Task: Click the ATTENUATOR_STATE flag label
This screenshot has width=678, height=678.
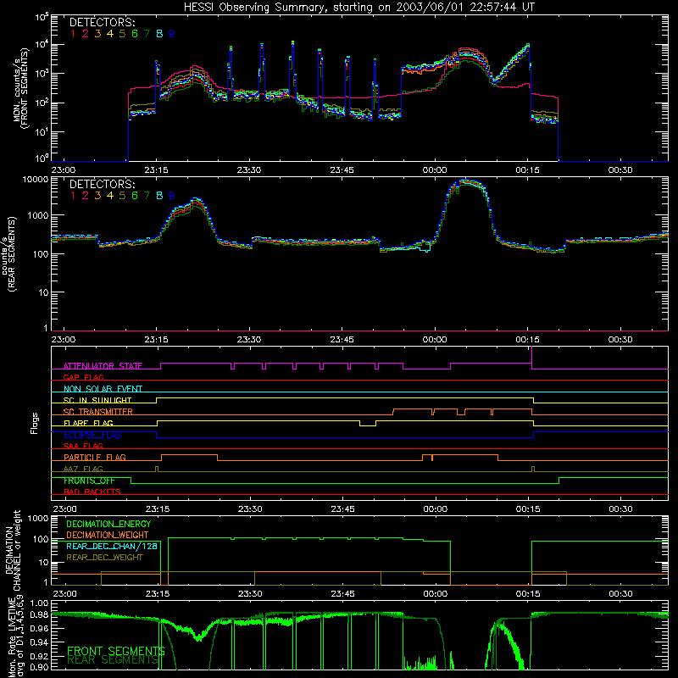Action: [103, 366]
